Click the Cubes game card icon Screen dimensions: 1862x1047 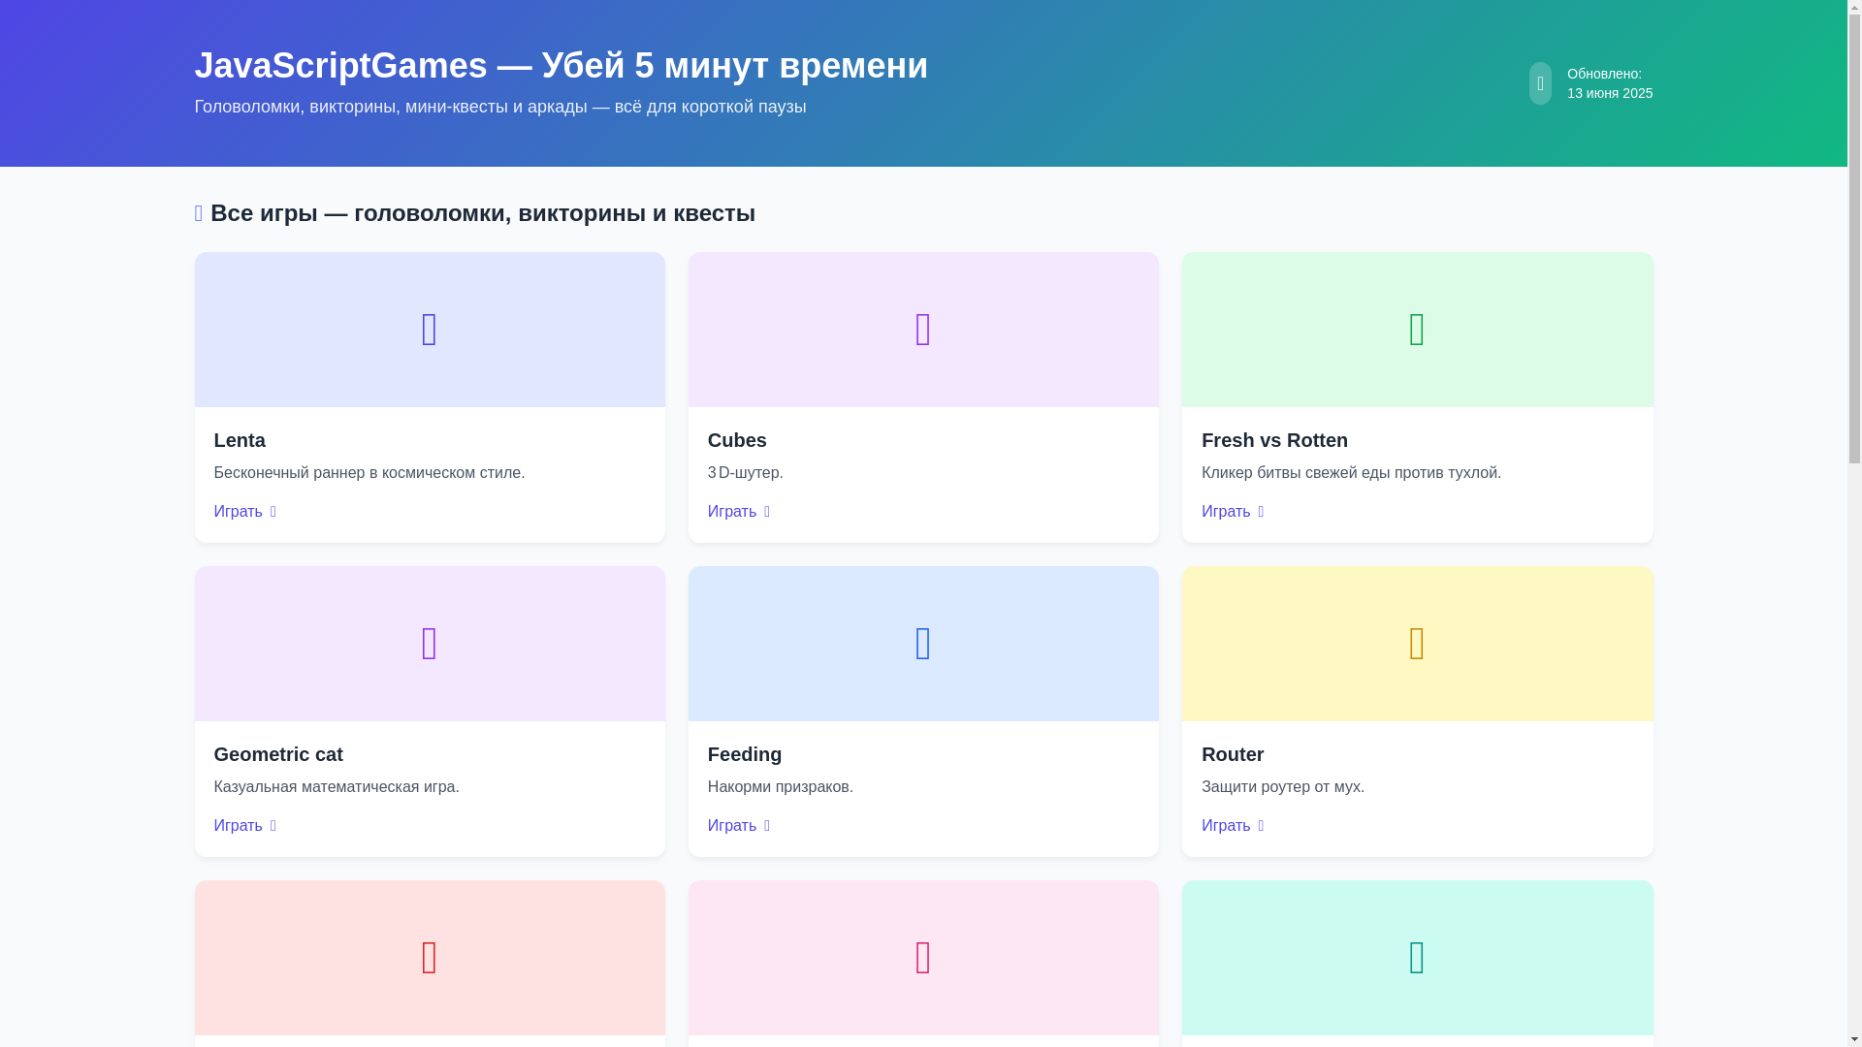point(923,330)
